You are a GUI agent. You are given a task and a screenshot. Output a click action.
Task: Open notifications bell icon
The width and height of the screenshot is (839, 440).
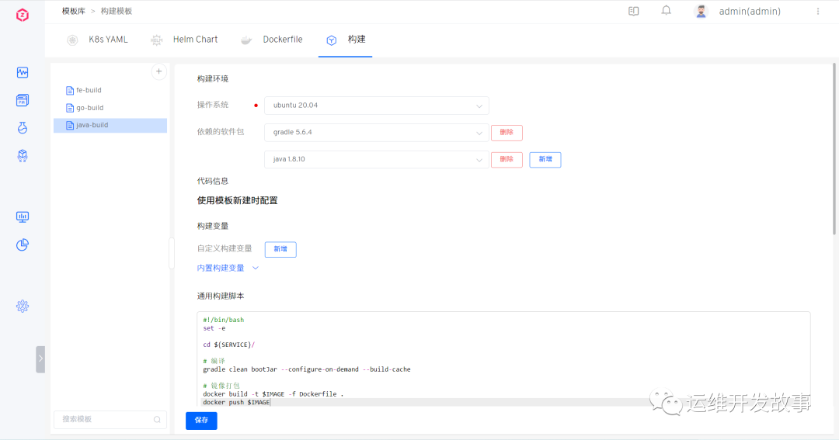tap(667, 11)
